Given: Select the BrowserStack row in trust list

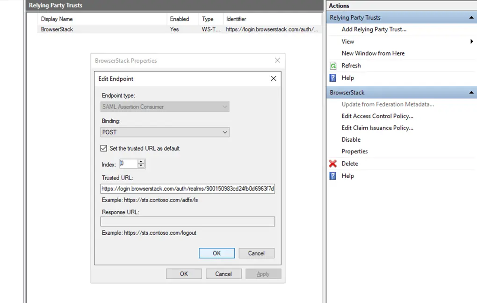Looking at the screenshot, I should (57, 29).
